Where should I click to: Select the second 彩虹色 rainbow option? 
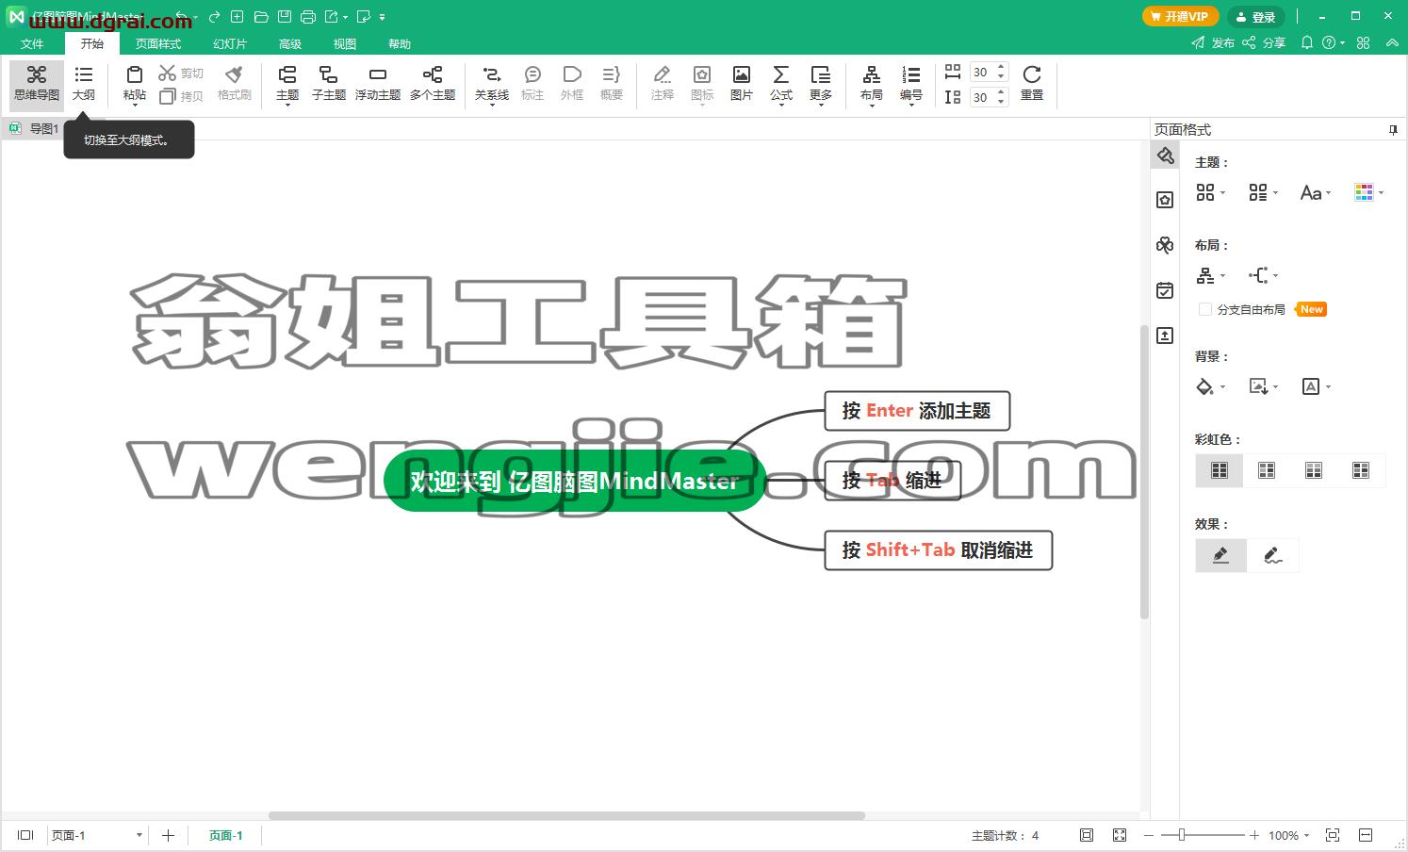[x=1267, y=470]
